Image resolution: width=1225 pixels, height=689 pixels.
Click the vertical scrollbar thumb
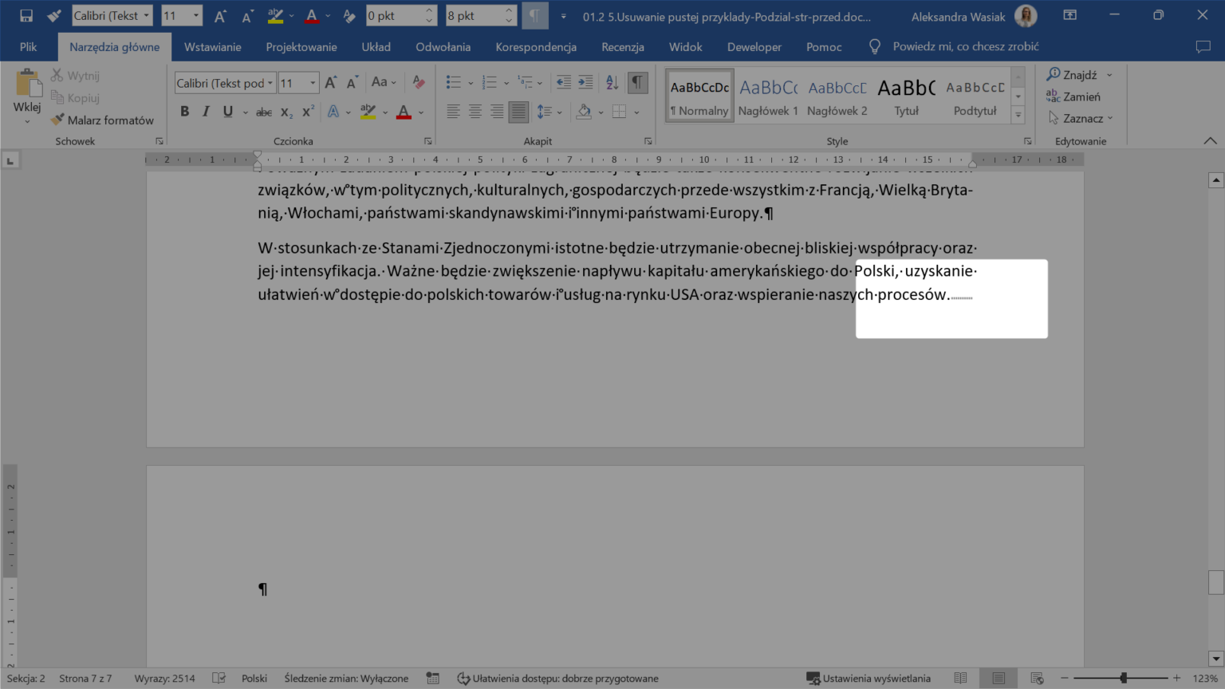pyautogui.click(x=1216, y=582)
